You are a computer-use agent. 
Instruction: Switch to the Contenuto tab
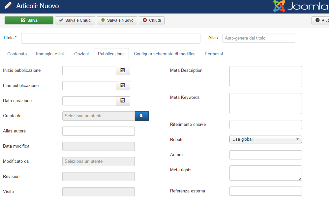pos(17,54)
